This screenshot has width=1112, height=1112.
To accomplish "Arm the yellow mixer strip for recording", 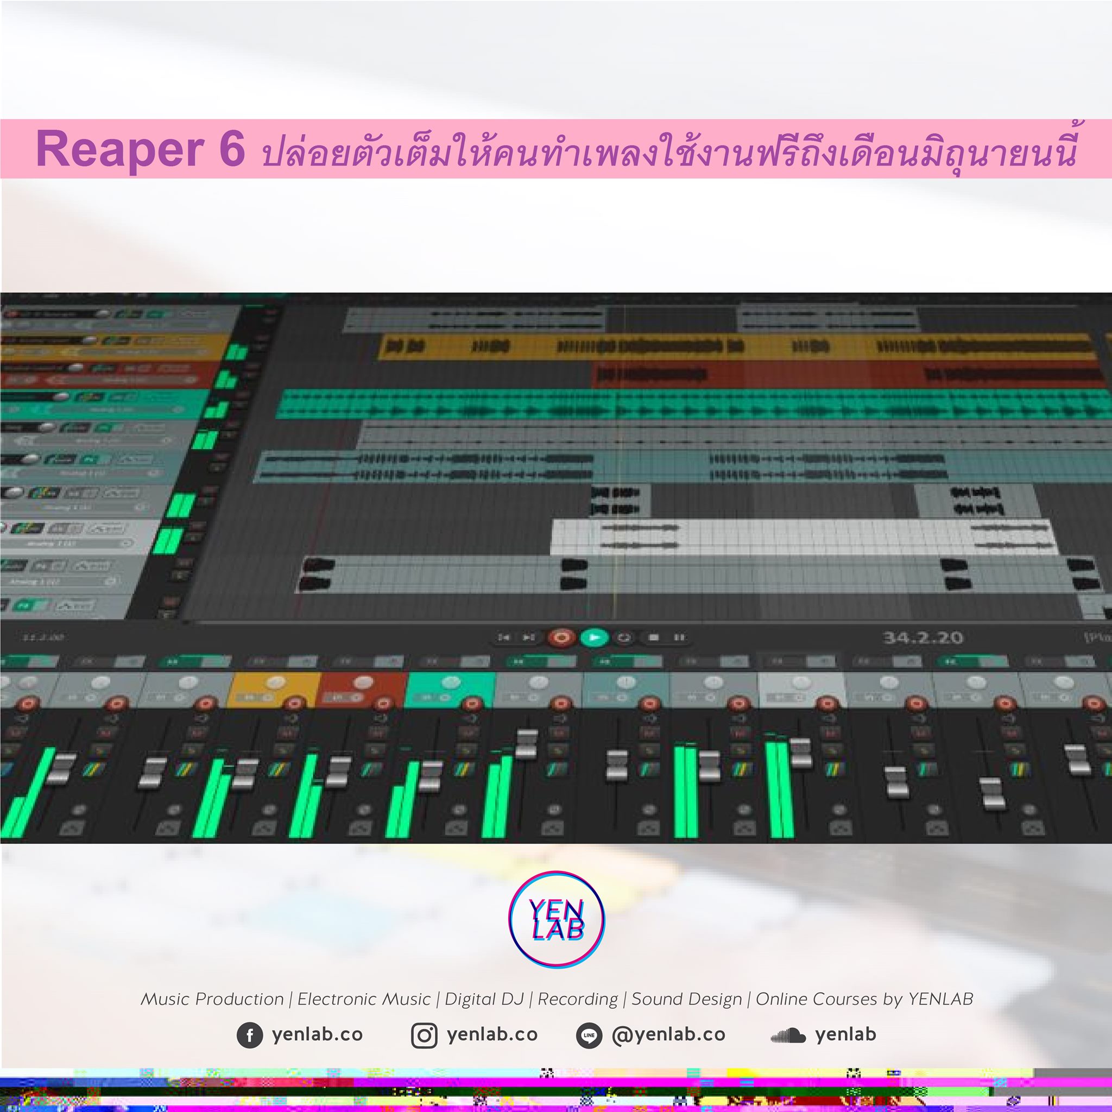I will pos(294,703).
